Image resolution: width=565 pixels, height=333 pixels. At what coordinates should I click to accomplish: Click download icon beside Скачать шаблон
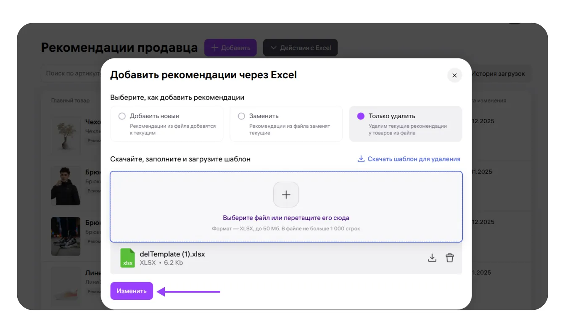point(361,159)
